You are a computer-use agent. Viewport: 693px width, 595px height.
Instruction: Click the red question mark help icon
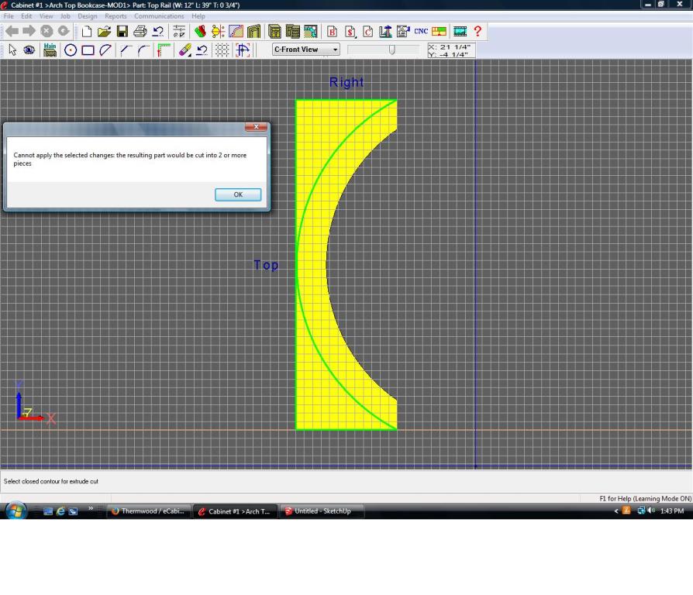tap(478, 32)
